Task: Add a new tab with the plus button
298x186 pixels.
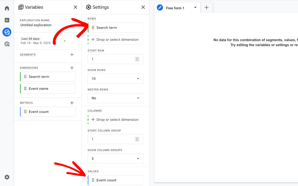Action: pyautogui.click(x=206, y=8)
